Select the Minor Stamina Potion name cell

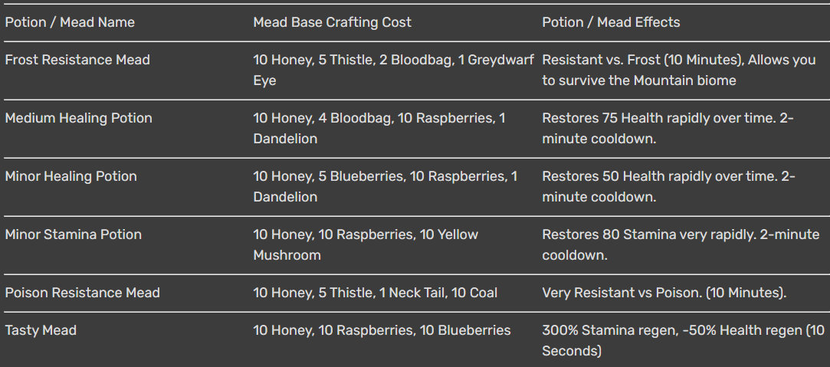[74, 234]
